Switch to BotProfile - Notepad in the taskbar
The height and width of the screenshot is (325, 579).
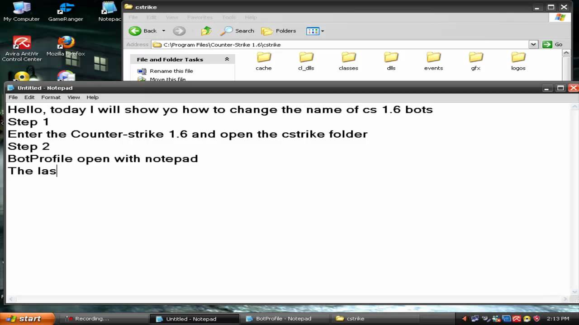[x=285, y=318]
